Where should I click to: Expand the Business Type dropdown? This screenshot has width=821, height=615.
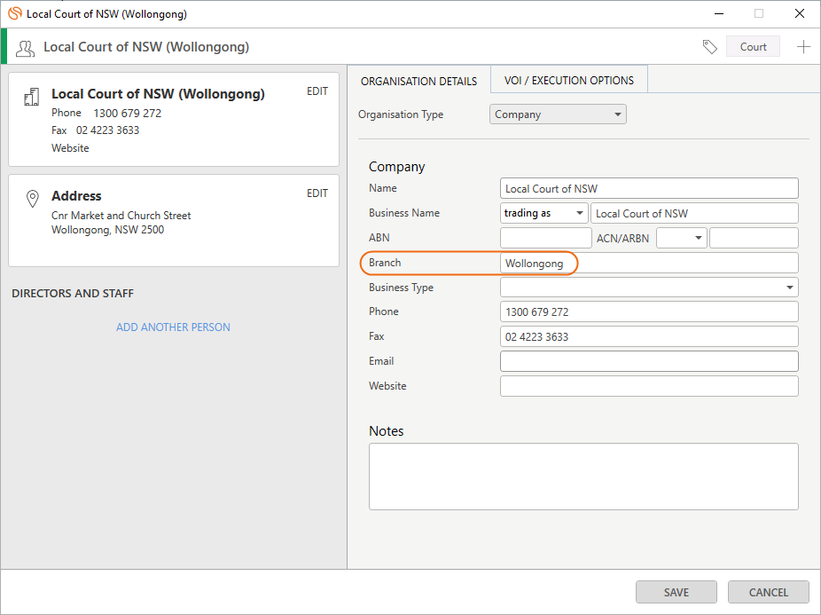click(649, 288)
